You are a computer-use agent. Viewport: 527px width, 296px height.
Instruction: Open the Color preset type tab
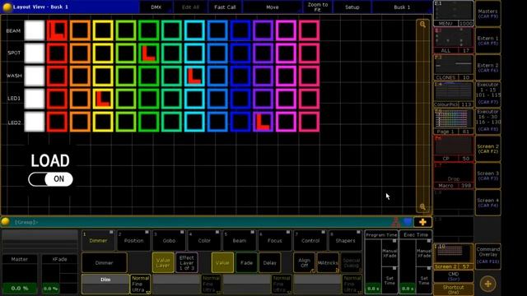204,240
